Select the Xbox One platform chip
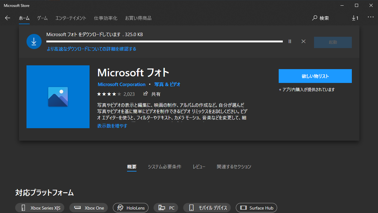378x213 pixels. point(89,208)
